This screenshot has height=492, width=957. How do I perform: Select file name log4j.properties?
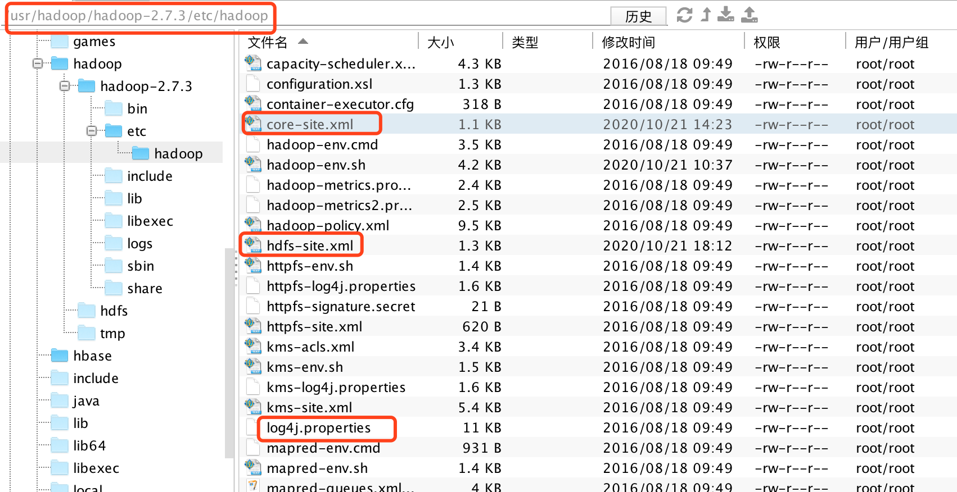(x=319, y=428)
